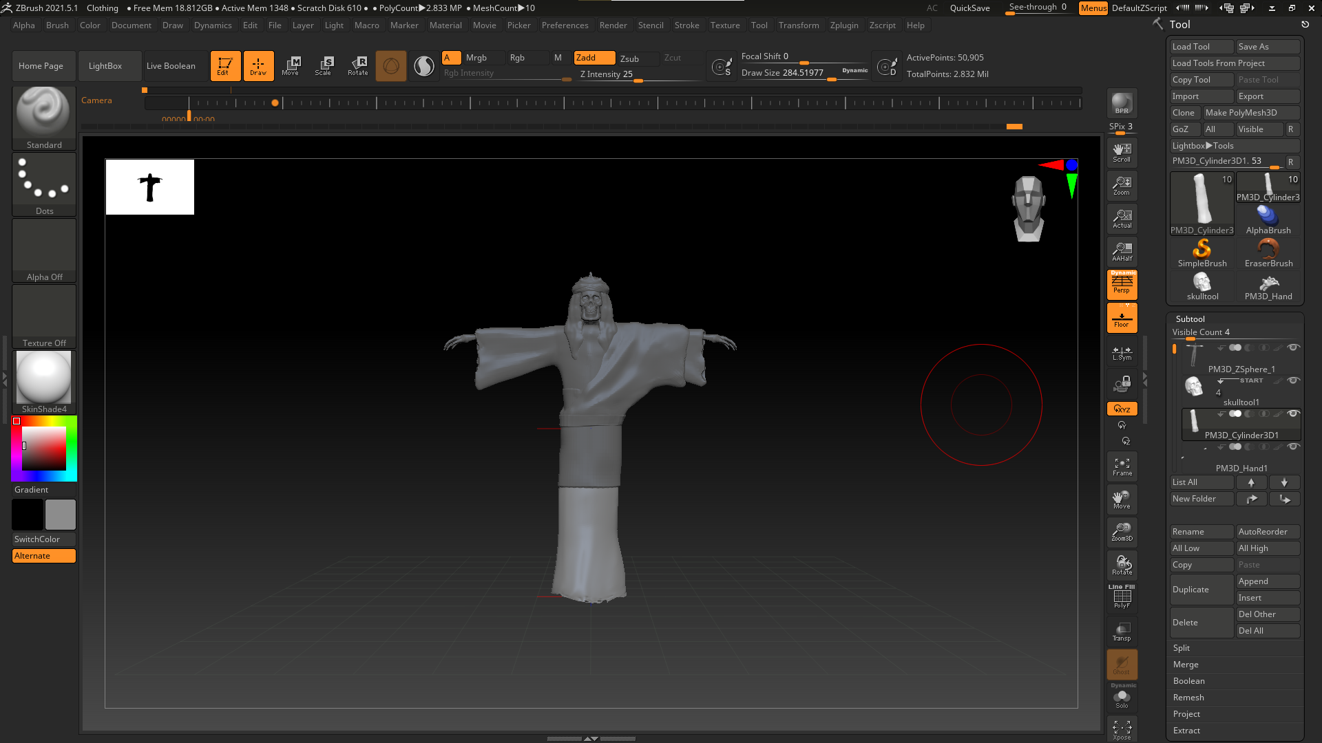Collapse the Subtool panel header

[1190, 319]
